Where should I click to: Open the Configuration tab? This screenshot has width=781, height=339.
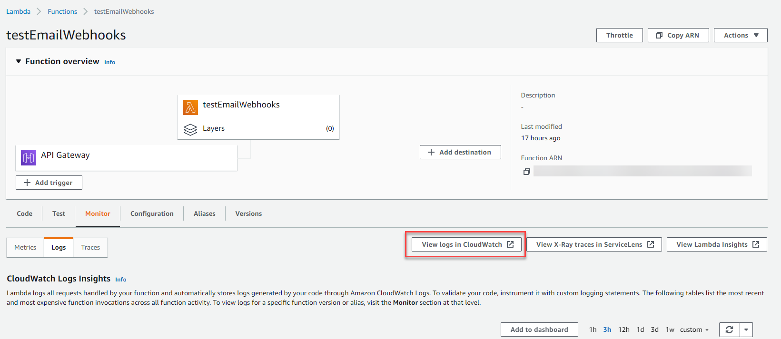tap(152, 213)
